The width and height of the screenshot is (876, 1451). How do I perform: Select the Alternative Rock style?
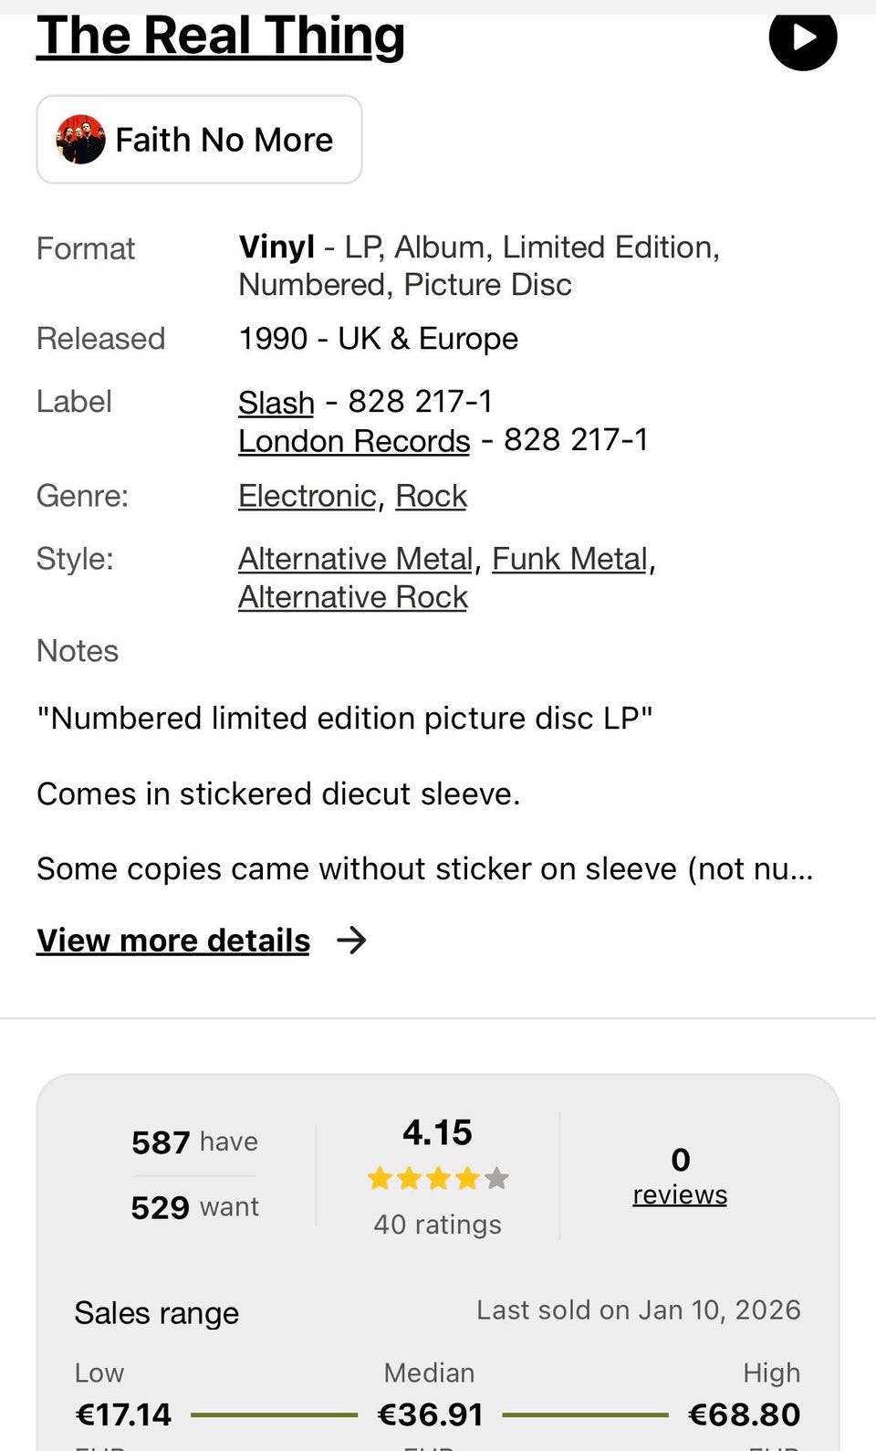coord(352,597)
